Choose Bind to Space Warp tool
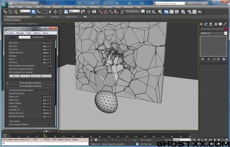This screenshot has height=147, width=230. pos(16,12)
